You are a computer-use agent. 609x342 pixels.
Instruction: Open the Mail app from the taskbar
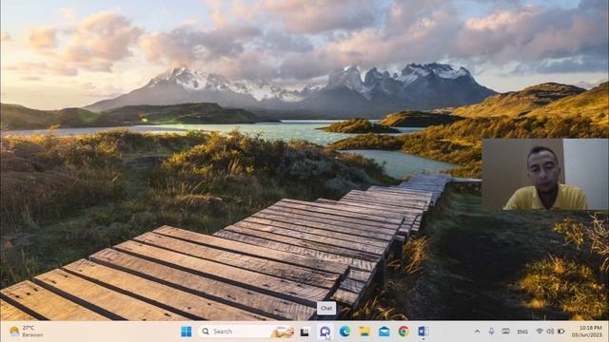[384, 332]
